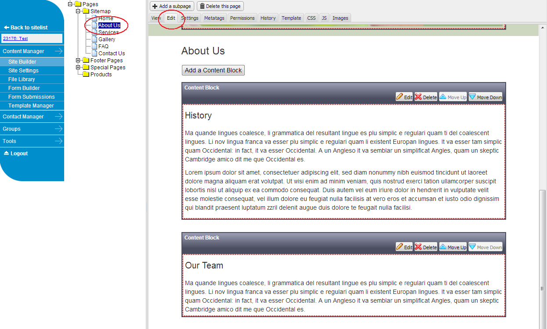Click the Delete this page button
Viewport: 547px width, 329px height.
pyautogui.click(x=220, y=6)
